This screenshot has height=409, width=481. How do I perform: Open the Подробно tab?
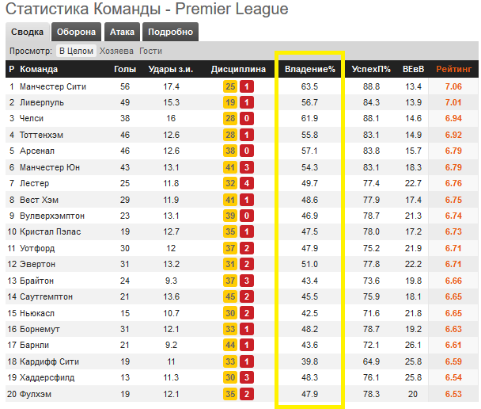pos(170,32)
